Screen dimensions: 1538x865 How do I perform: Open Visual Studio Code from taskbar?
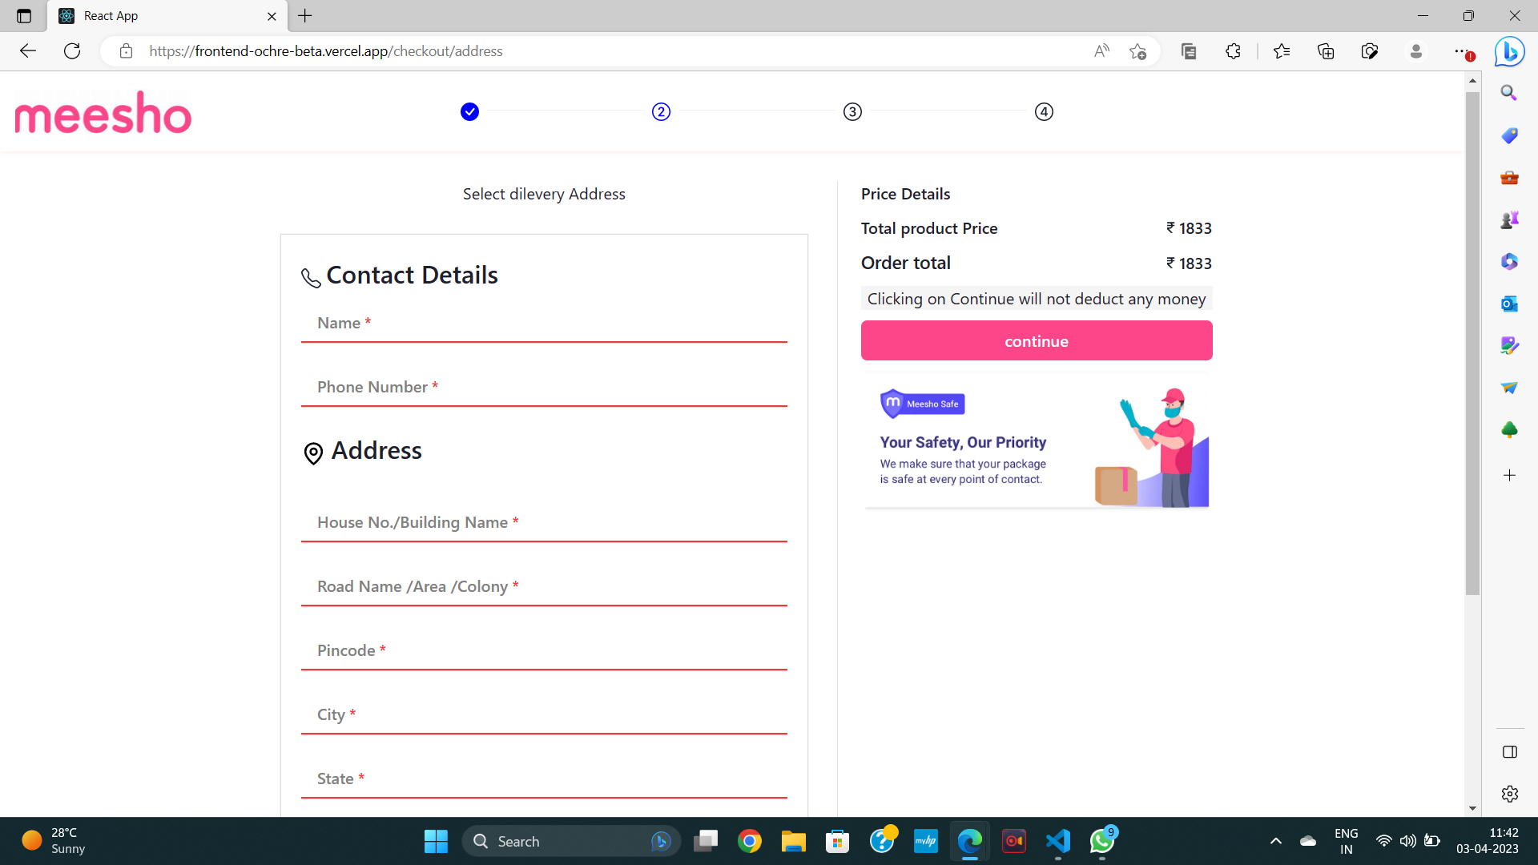click(x=1057, y=841)
